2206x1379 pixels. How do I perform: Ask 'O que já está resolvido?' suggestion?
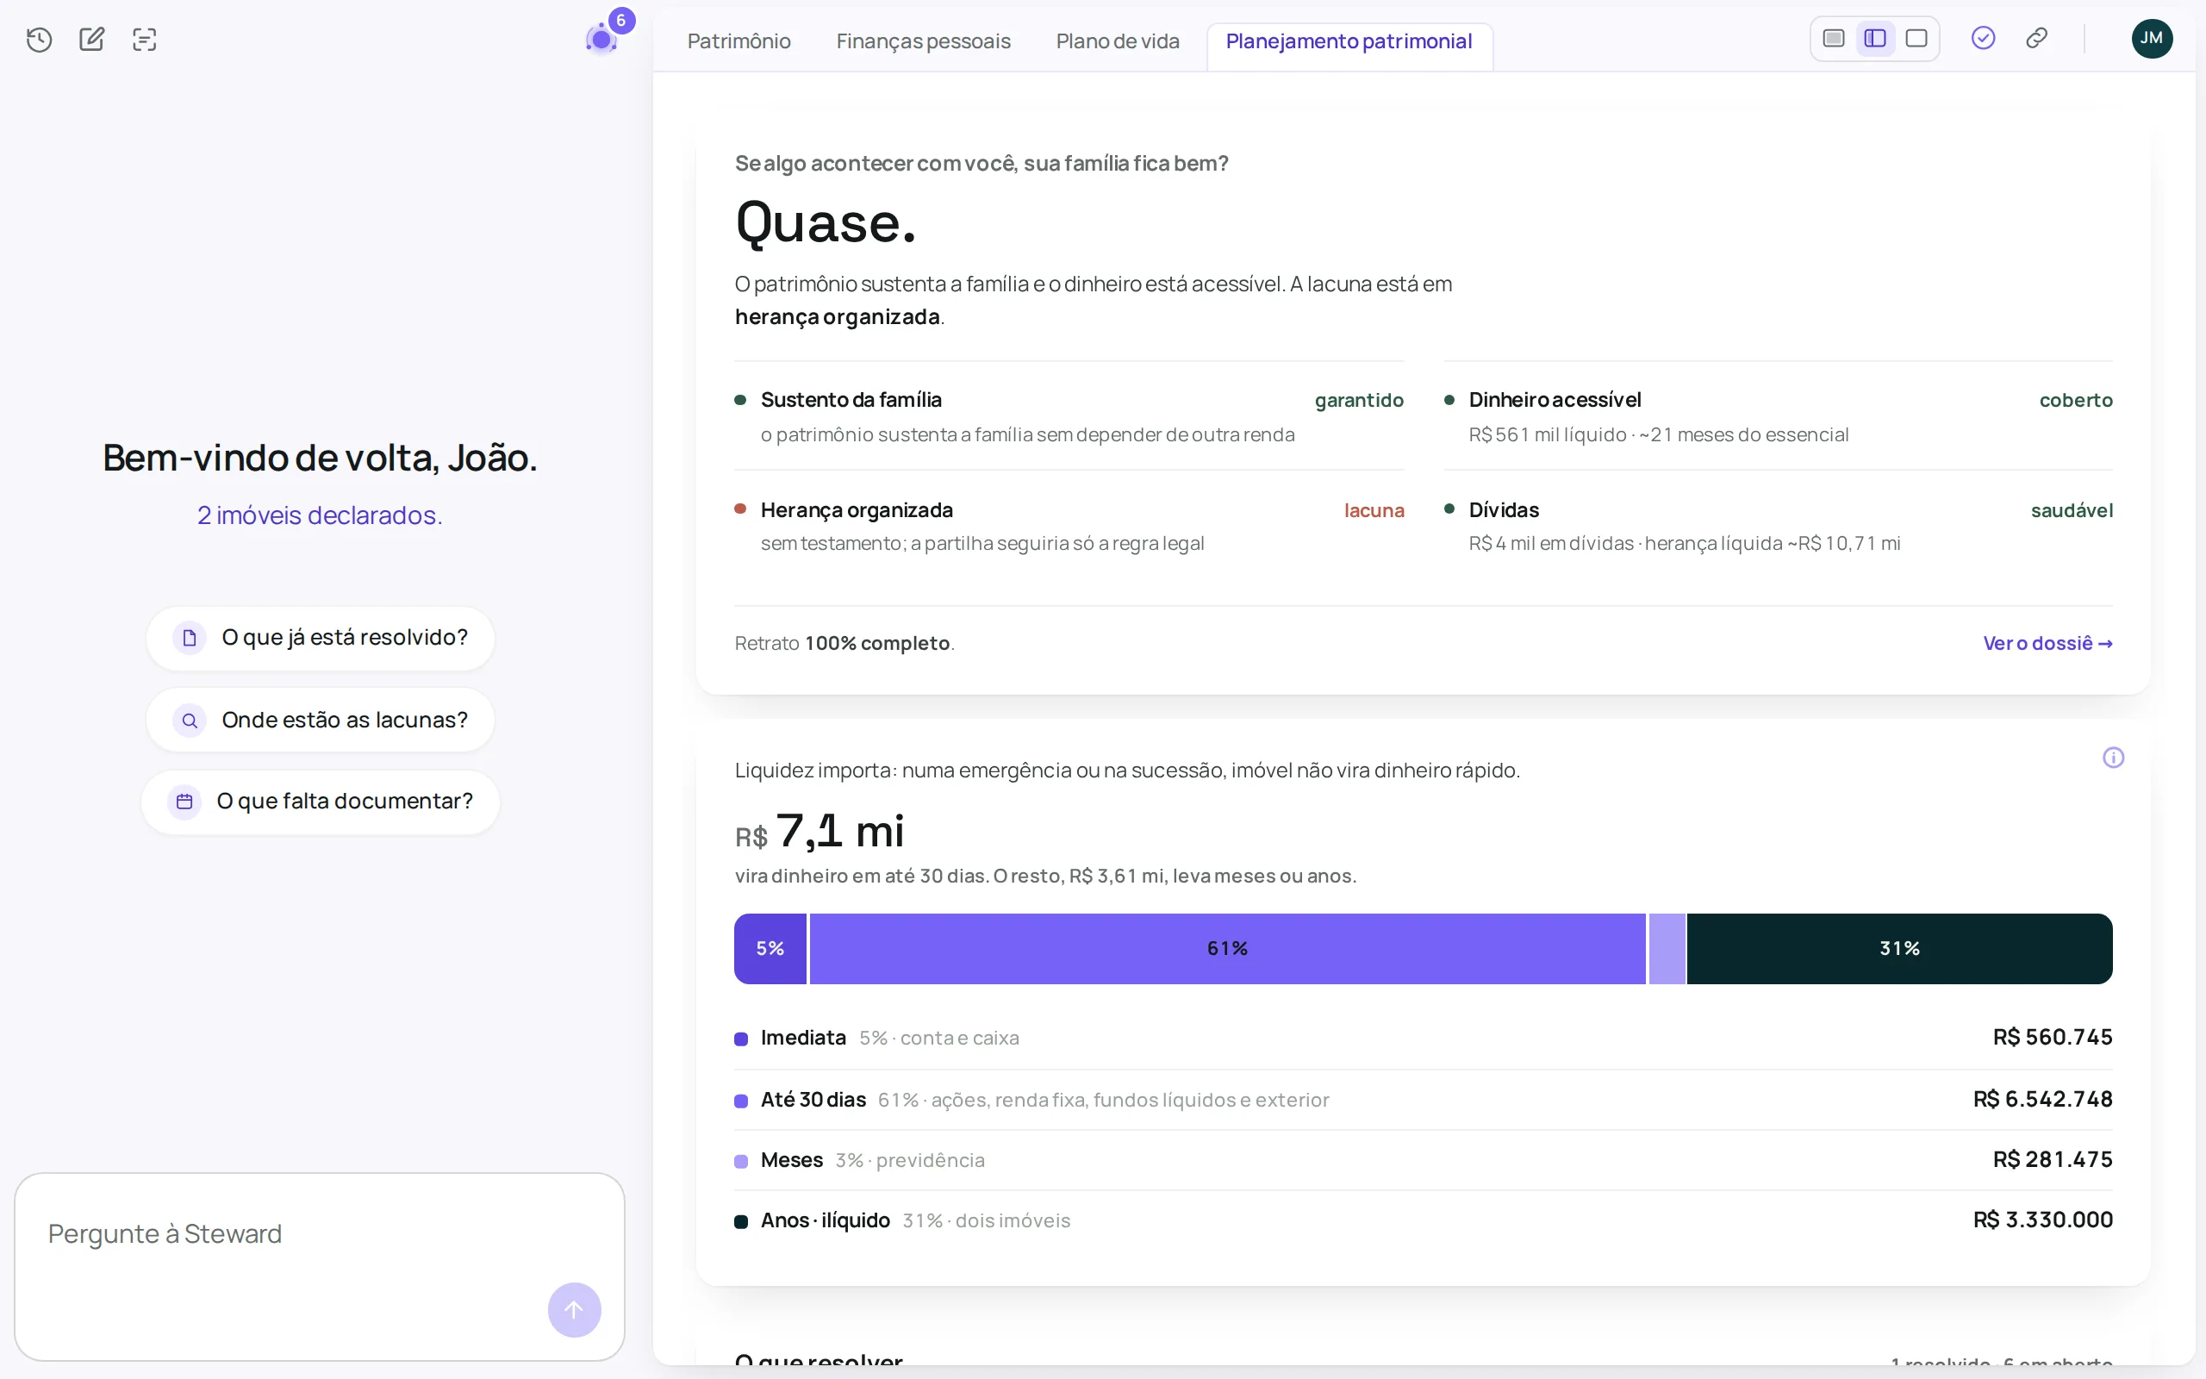pos(320,638)
